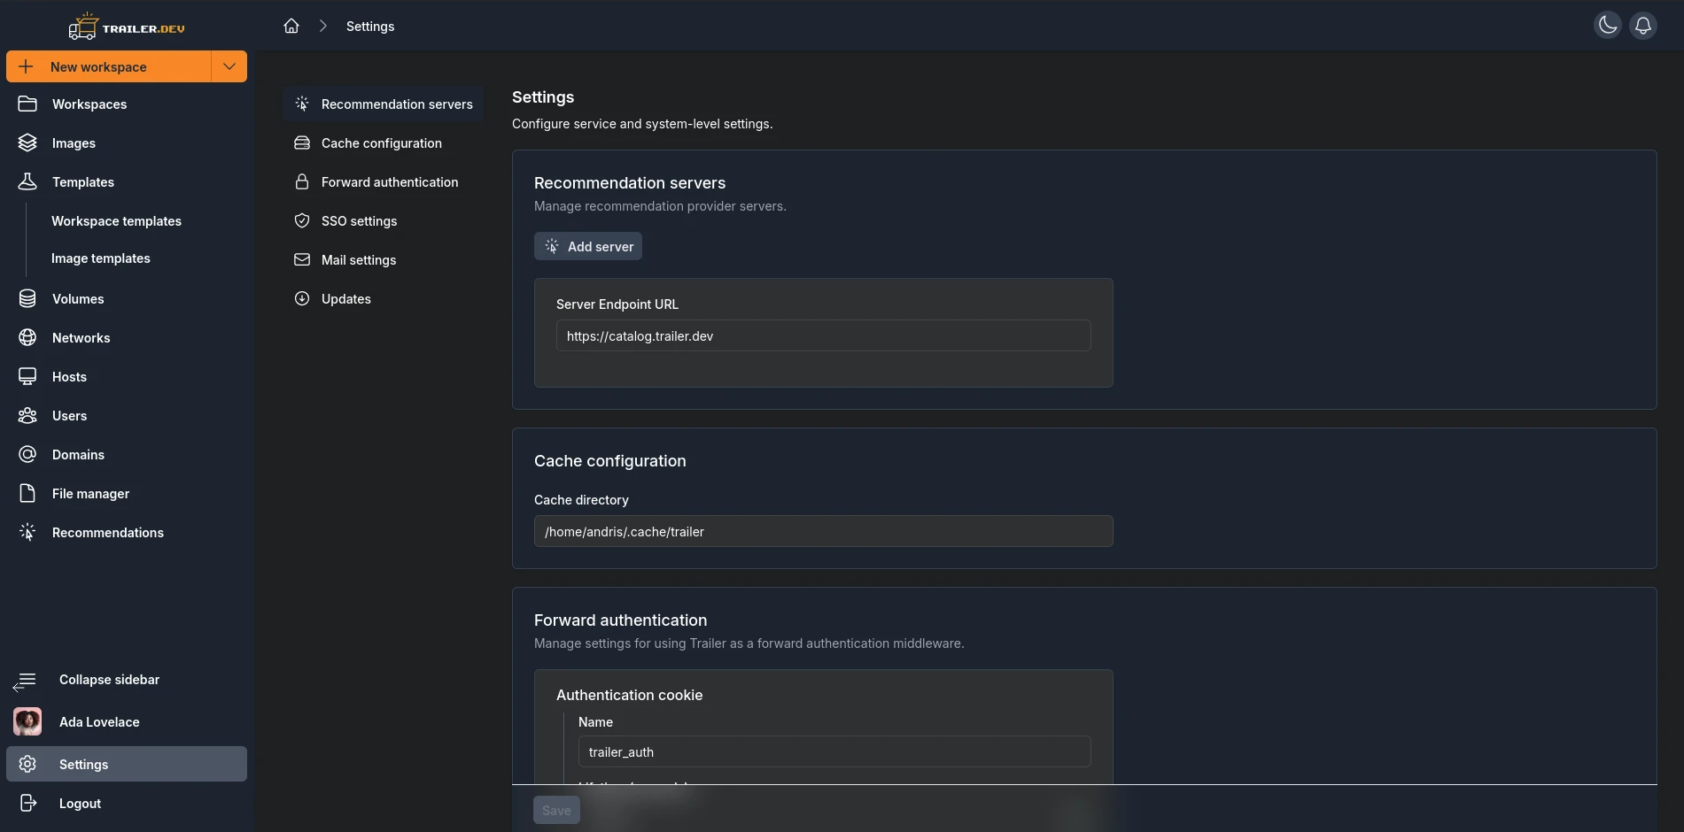Select Cache configuration settings tab
Viewport: 1684px width, 832px height.
[384, 143]
